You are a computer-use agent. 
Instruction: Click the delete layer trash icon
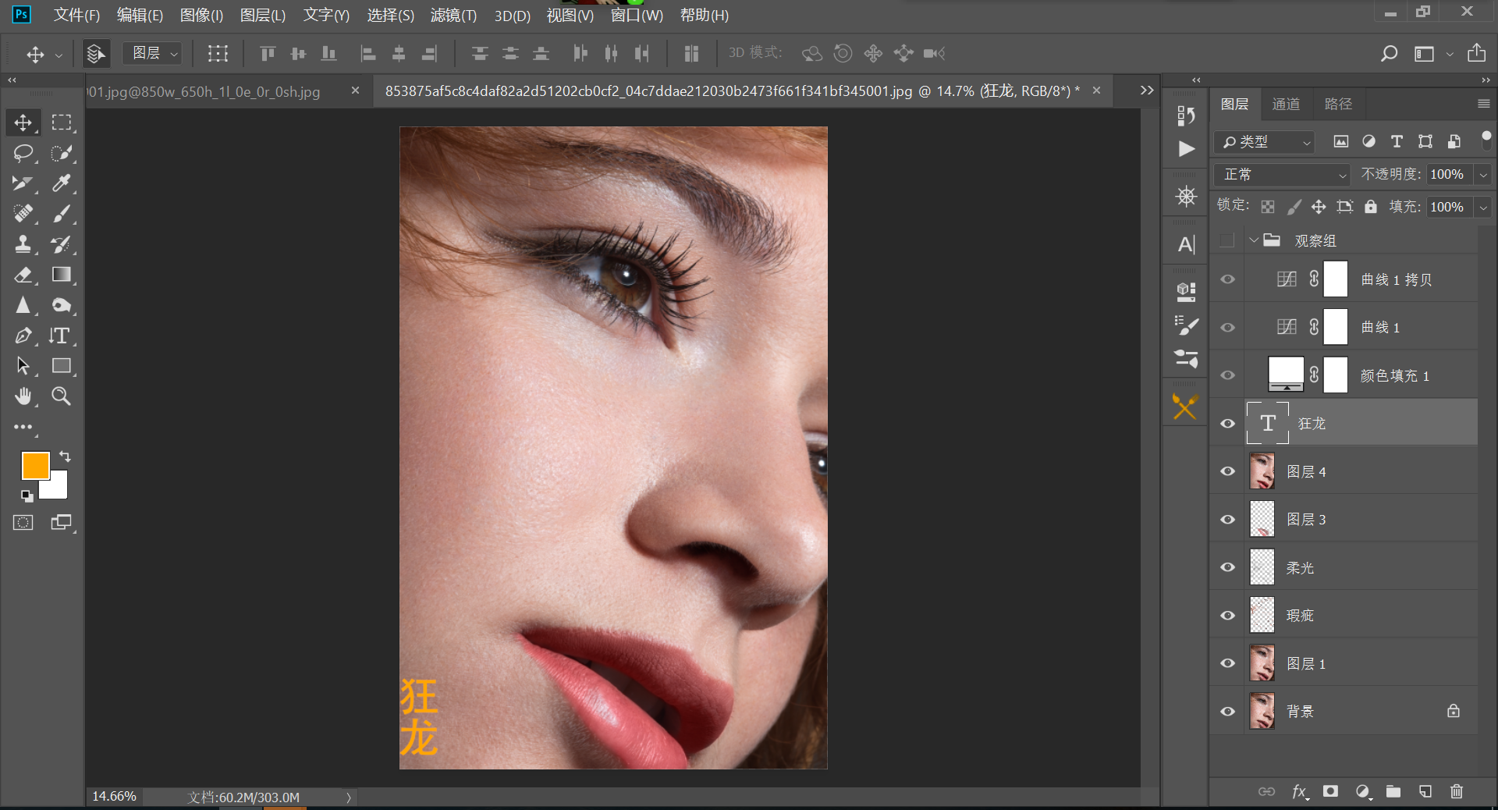1457,791
